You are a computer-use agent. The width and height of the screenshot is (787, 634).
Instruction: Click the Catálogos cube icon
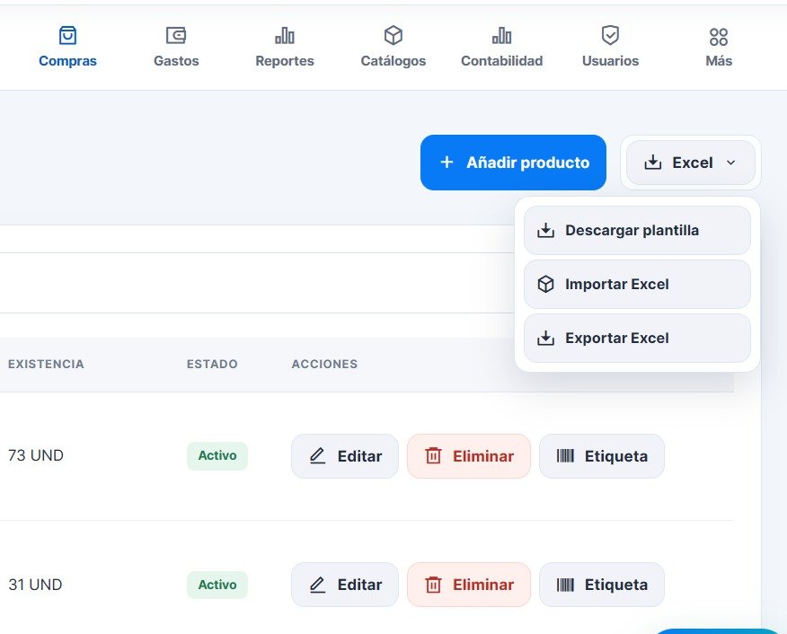393,36
